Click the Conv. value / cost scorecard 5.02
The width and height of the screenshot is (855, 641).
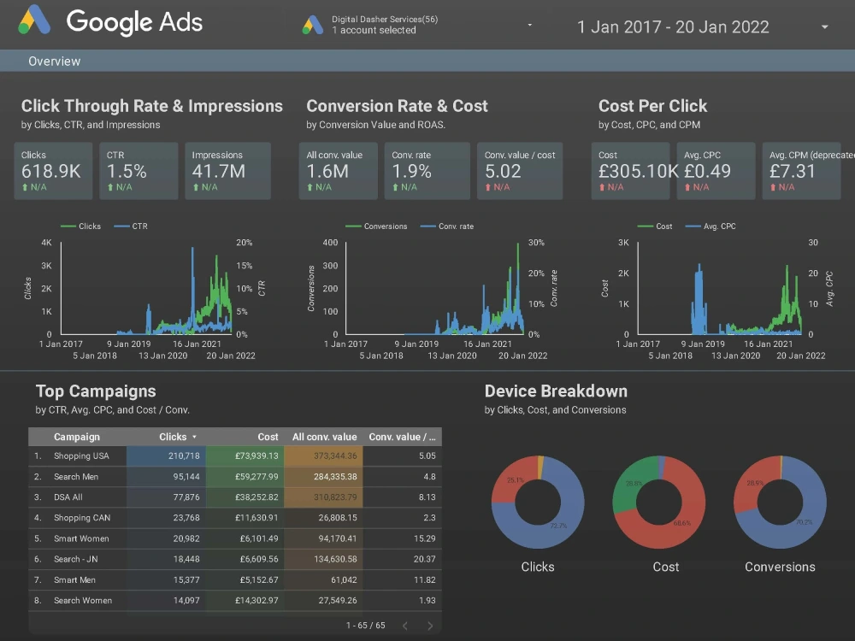click(x=520, y=171)
